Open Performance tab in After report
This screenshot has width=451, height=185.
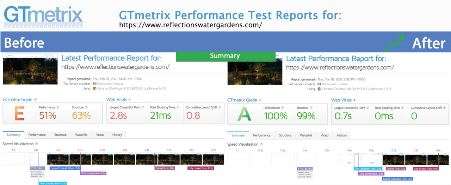(x=262, y=135)
